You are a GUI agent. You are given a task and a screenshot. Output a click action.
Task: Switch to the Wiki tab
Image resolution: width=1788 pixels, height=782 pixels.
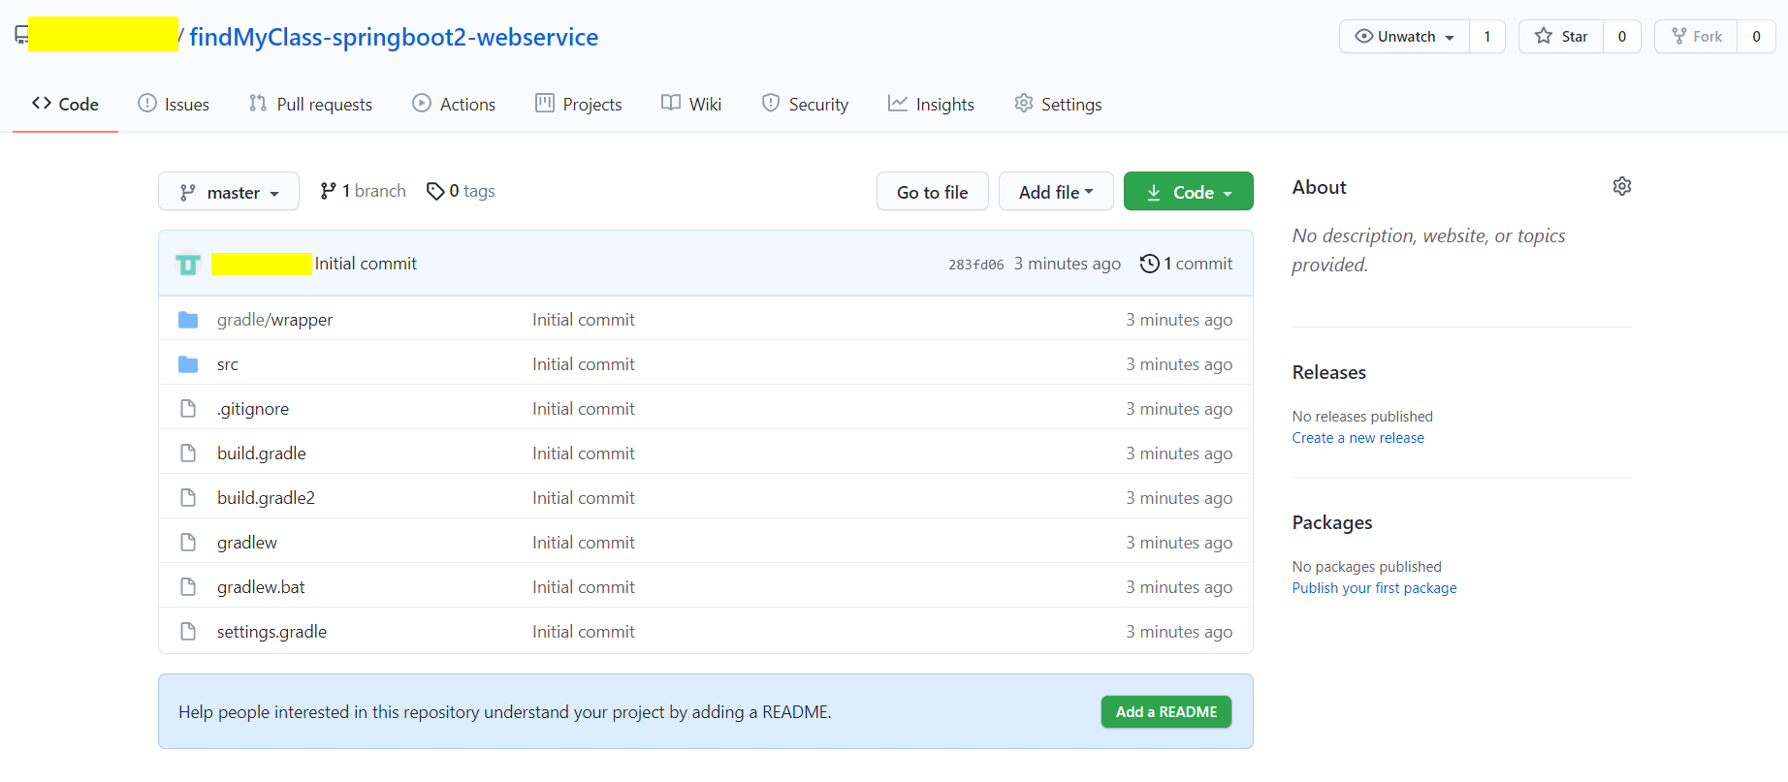click(691, 104)
